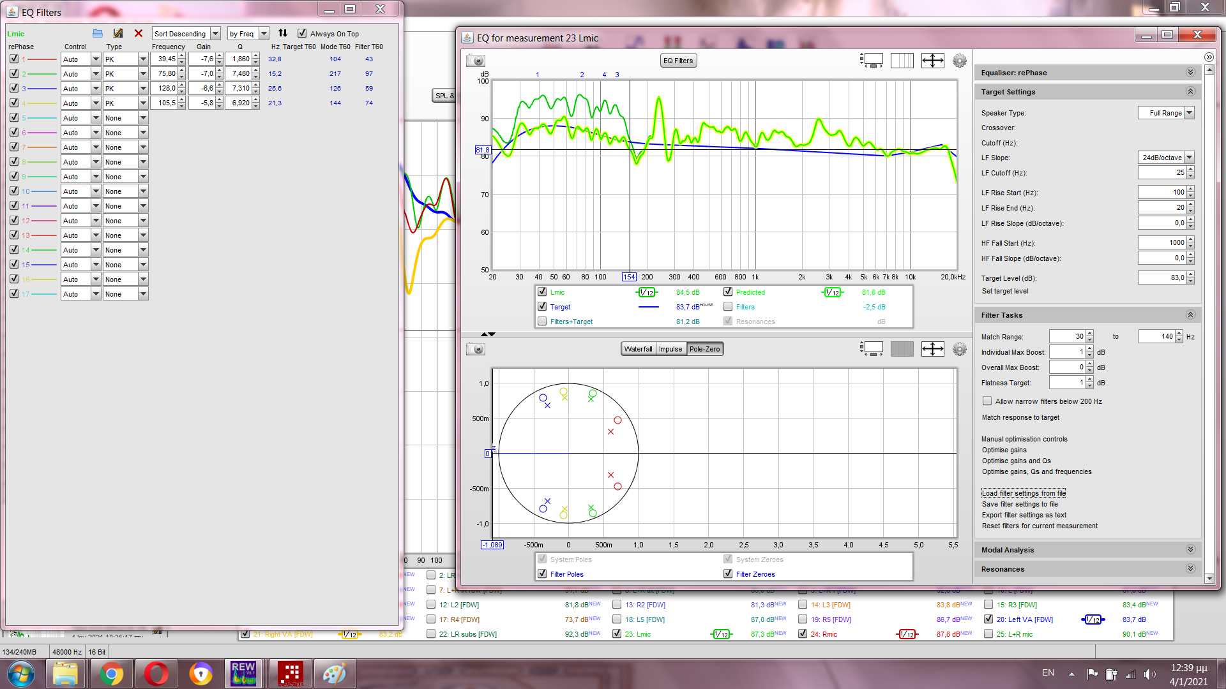Click the red X delete filters icon
Viewport: 1226px width, 689px height.
pos(139,33)
